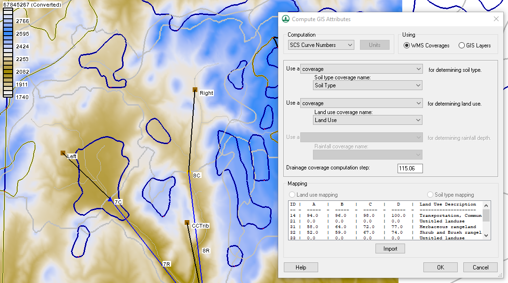Click the Land Use Description column header

point(448,204)
